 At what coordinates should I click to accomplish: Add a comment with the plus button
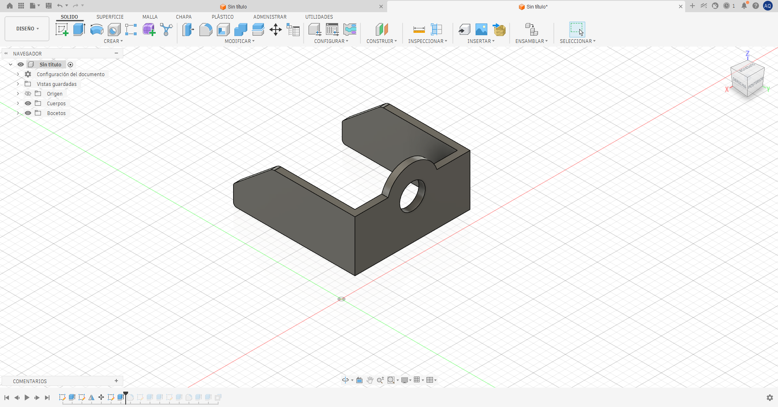pos(116,381)
